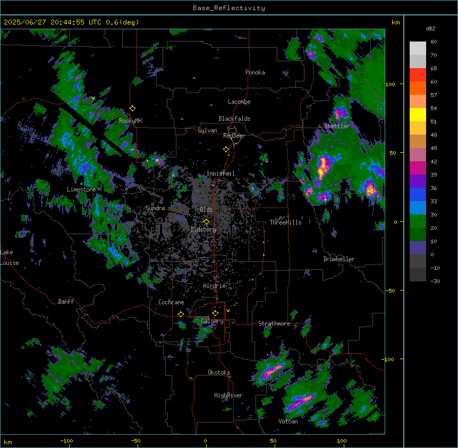
Task: Click the Olds town label
Action: (206, 210)
